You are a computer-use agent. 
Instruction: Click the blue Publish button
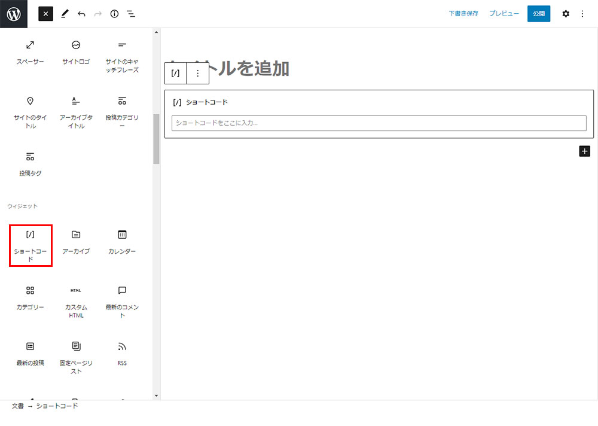point(539,14)
